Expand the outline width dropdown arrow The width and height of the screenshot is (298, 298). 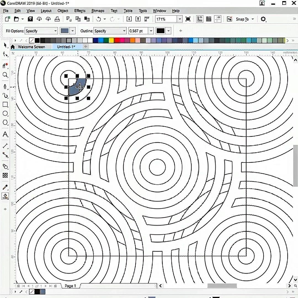151,31
